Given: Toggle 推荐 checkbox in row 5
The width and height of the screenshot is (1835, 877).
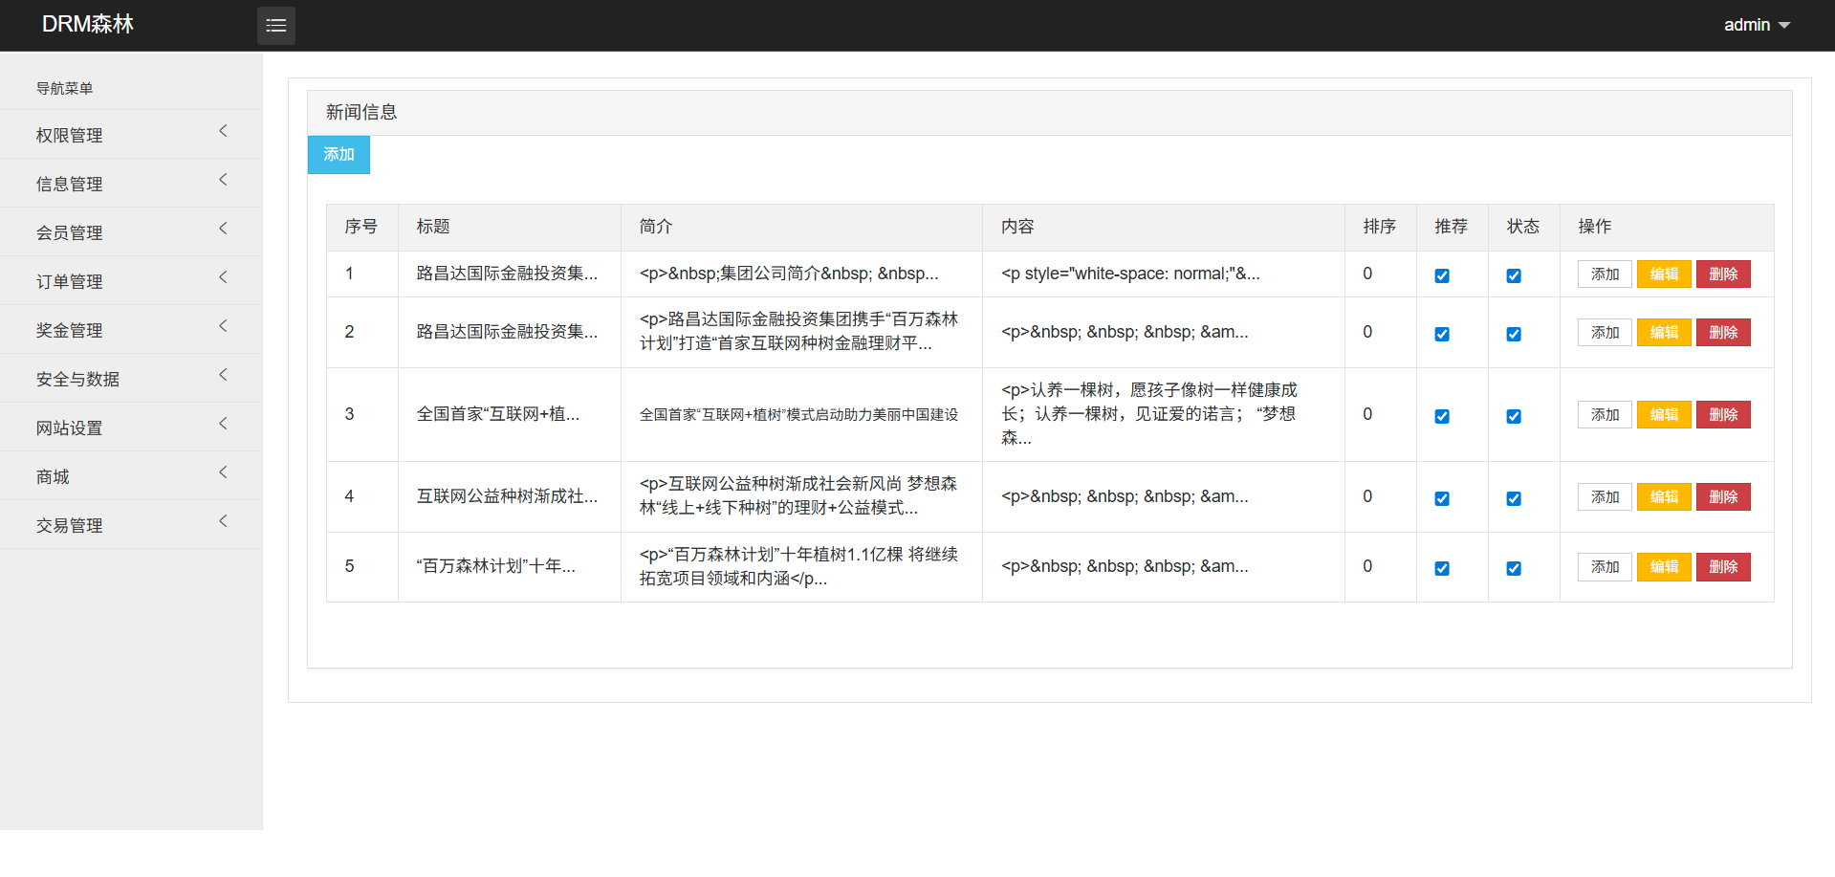Looking at the screenshot, I should pyautogui.click(x=1442, y=568).
